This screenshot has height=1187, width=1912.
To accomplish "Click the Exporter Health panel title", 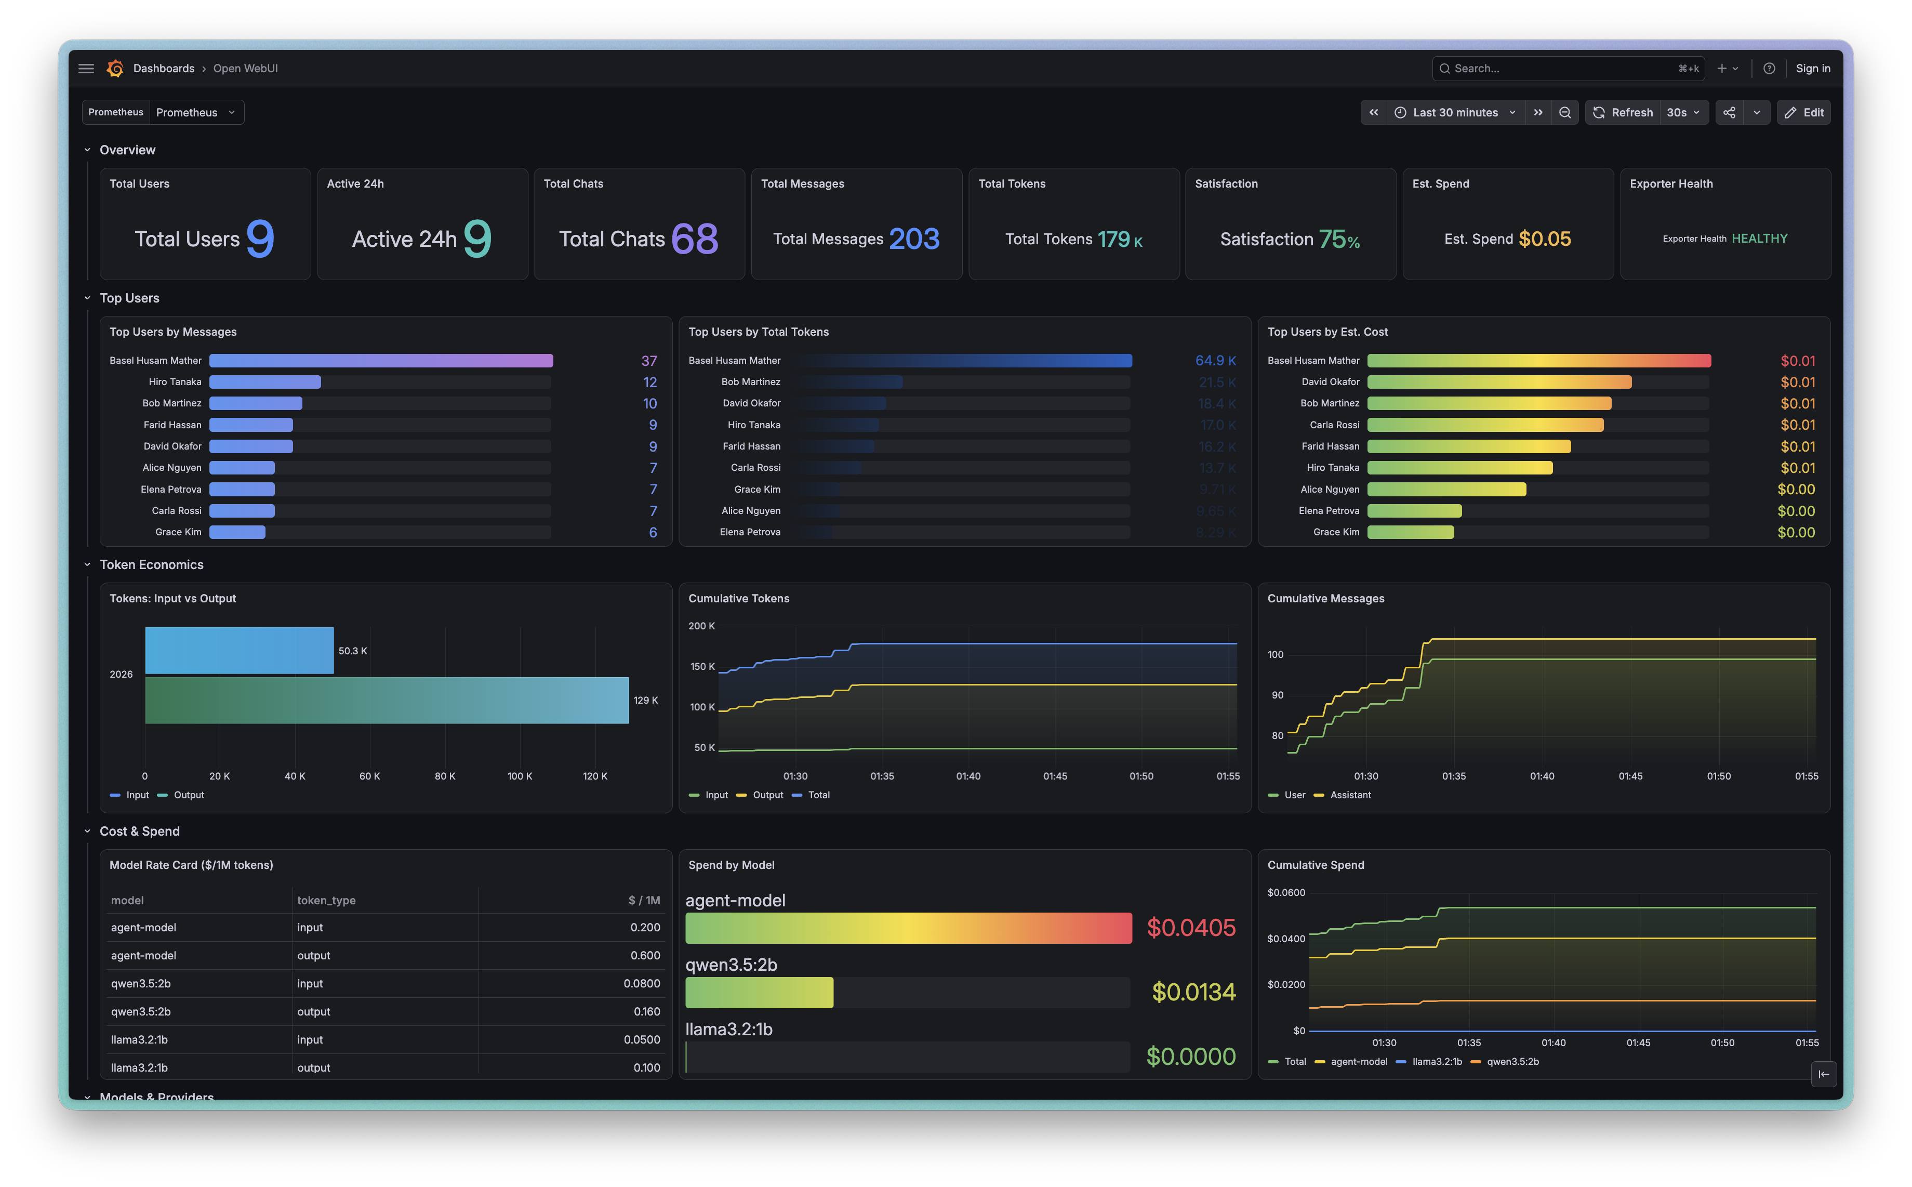I will pos(1671,183).
